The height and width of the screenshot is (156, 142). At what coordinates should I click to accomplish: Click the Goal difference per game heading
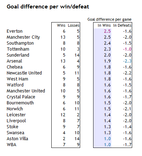tap(109, 19)
